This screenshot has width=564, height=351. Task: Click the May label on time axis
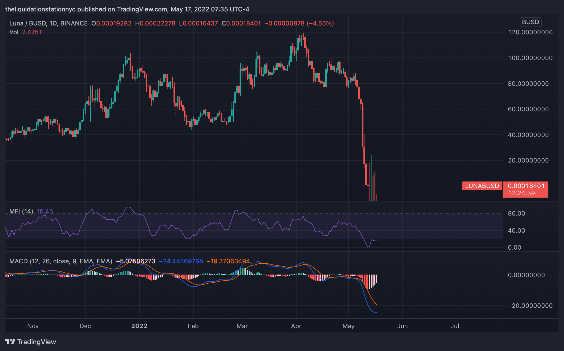tap(348, 326)
